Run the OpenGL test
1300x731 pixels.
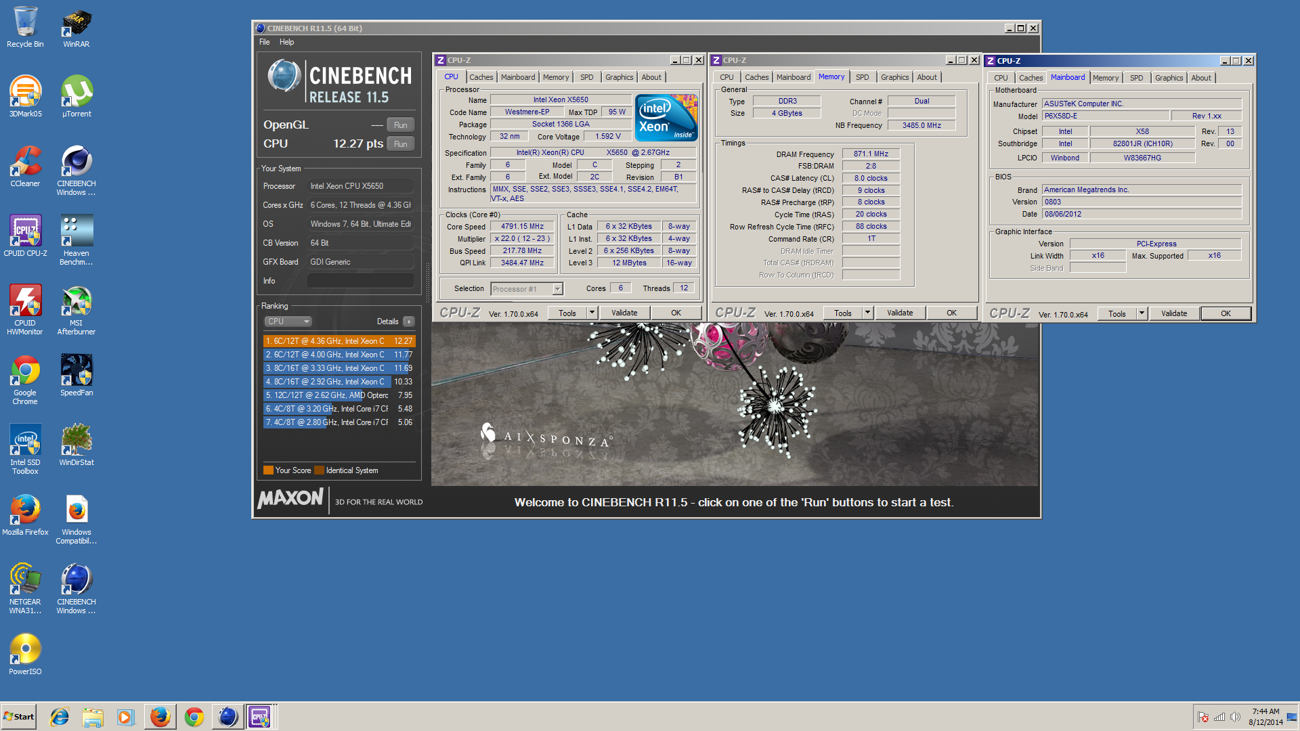[x=401, y=125]
